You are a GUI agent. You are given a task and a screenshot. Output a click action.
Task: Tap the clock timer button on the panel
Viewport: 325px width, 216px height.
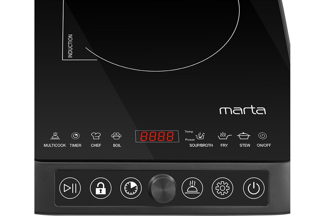tap(131, 188)
